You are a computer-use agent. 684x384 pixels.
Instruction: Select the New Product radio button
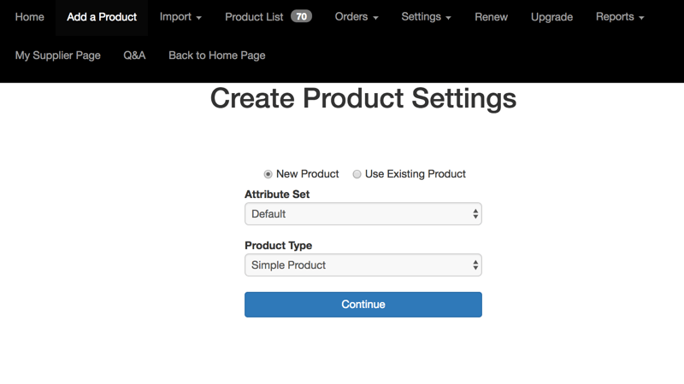point(268,174)
